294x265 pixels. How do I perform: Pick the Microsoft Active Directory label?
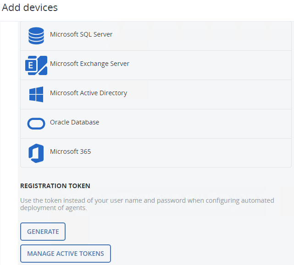89,93
